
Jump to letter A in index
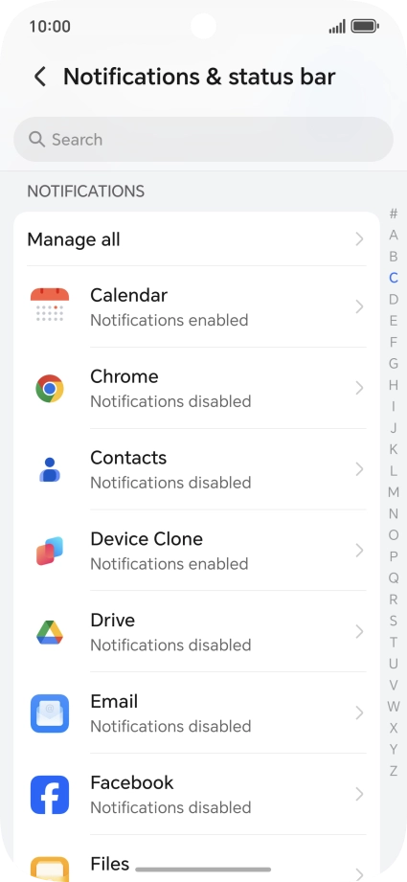click(394, 236)
